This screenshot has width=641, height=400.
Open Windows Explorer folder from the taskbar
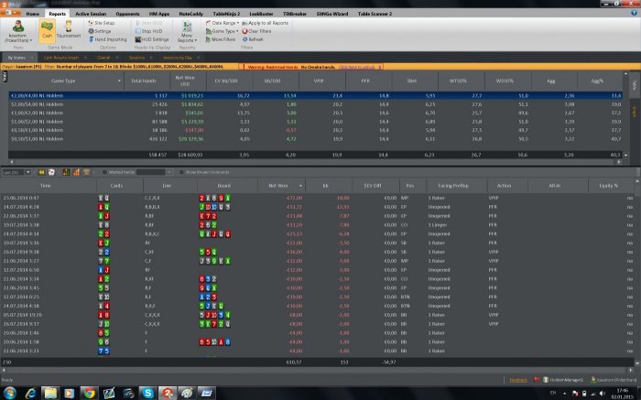pyautogui.click(x=50, y=393)
